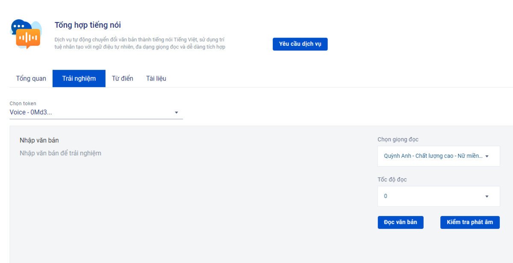Click the Tốc độ đọc label
513x263 pixels.
pyautogui.click(x=392, y=180)
